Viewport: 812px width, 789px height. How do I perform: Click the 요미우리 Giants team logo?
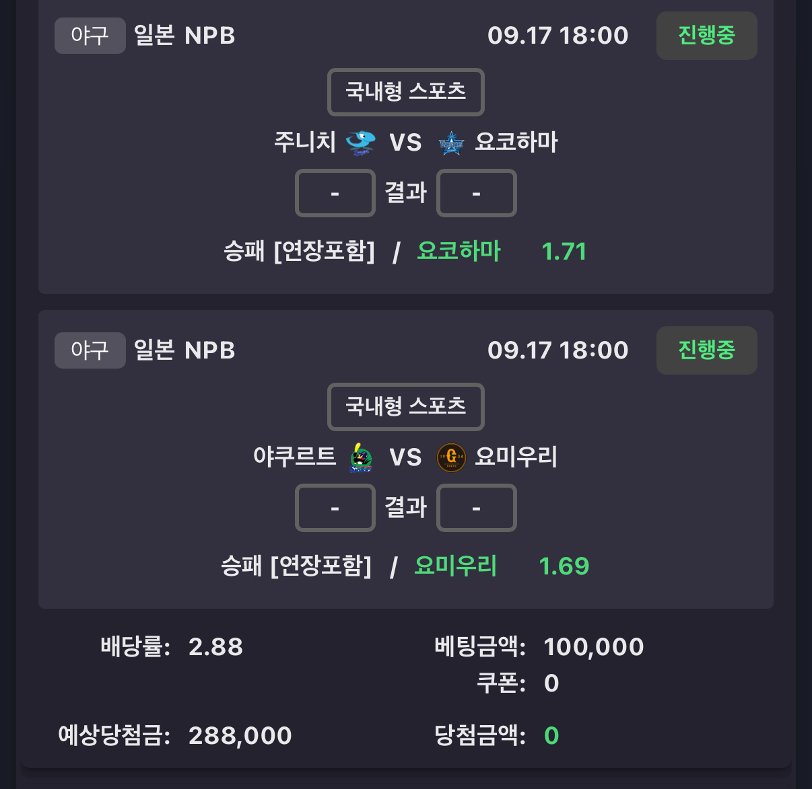tap(451, 457)
